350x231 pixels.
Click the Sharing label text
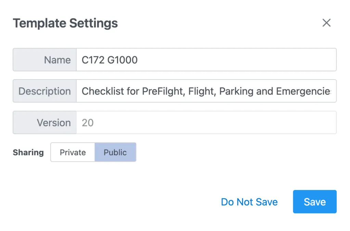pos(28,153)
